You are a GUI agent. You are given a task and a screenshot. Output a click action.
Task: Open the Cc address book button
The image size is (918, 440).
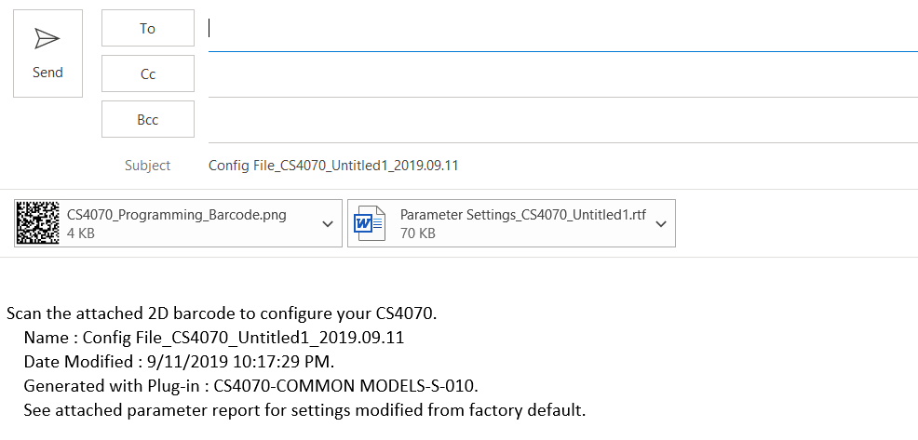(x=148, y=73)
